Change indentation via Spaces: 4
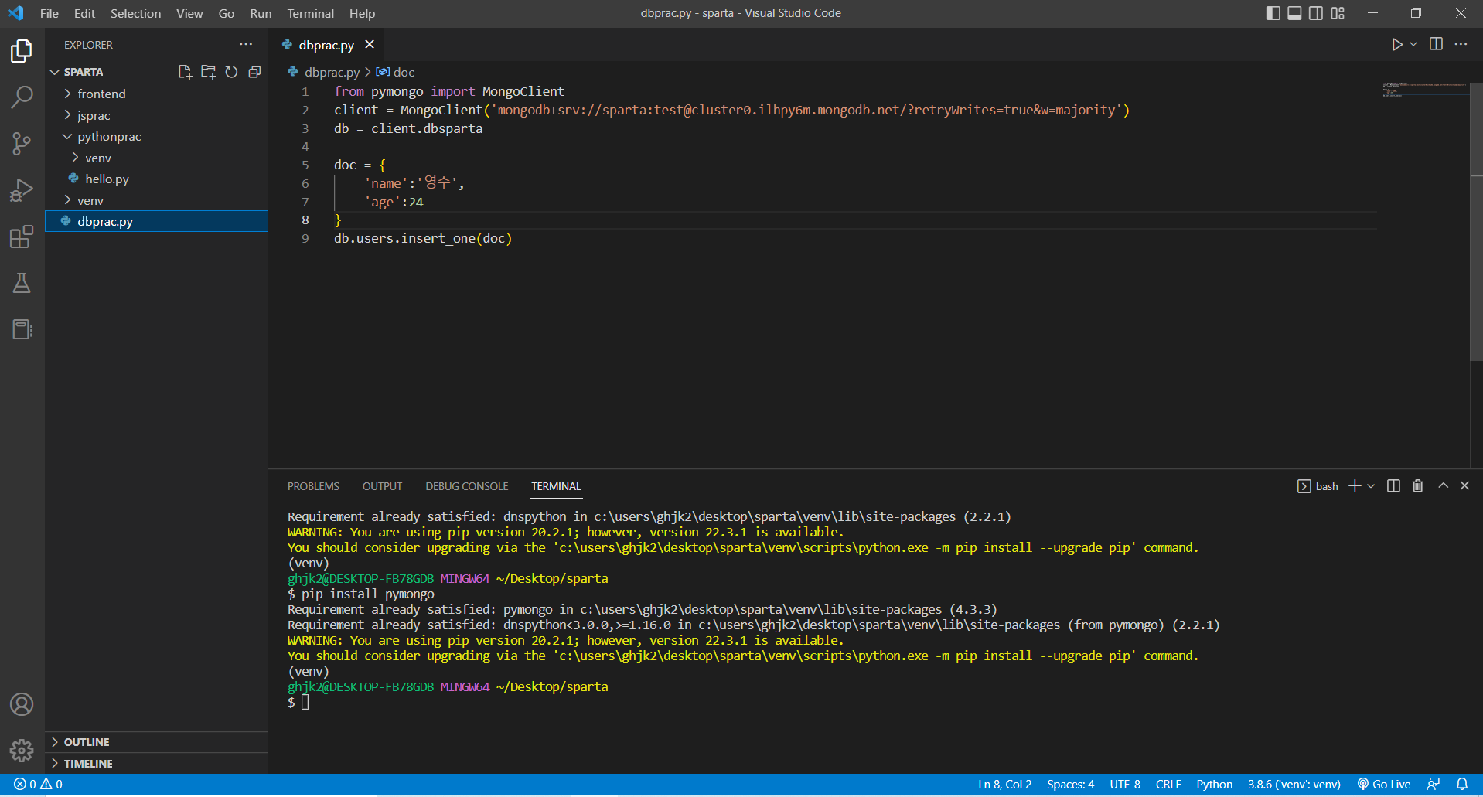 point(1070,784)
